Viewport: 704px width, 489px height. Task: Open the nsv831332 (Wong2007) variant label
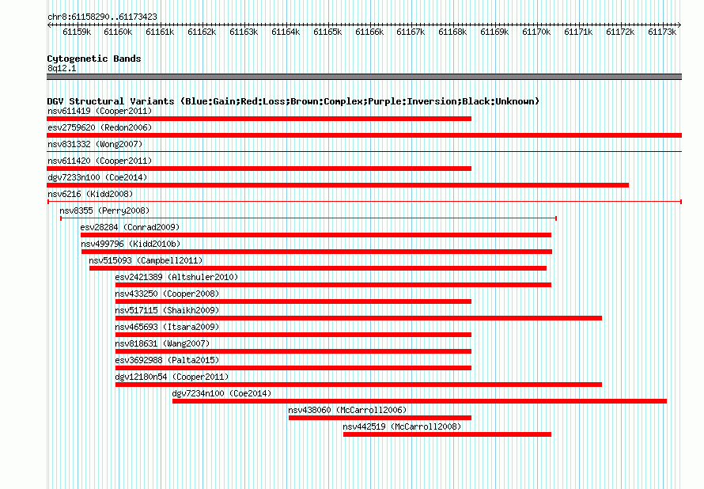pos(95,144)
